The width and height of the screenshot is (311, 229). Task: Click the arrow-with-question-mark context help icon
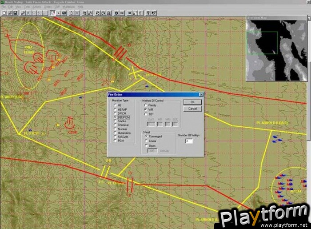(154, 13)
